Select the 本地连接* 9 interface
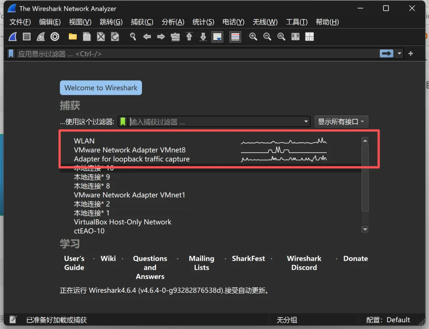Screen dimensions: 429x329 (x=211, y=177)
